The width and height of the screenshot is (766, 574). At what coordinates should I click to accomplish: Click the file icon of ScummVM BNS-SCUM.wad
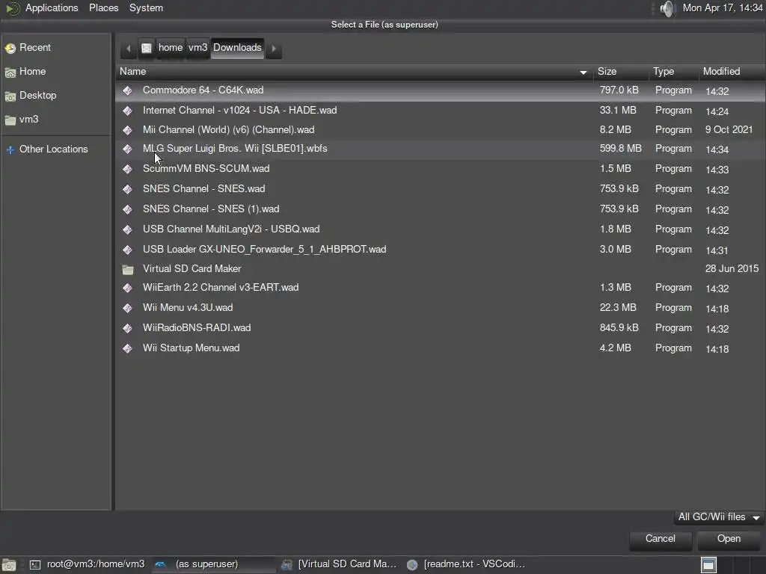point(127,169)
